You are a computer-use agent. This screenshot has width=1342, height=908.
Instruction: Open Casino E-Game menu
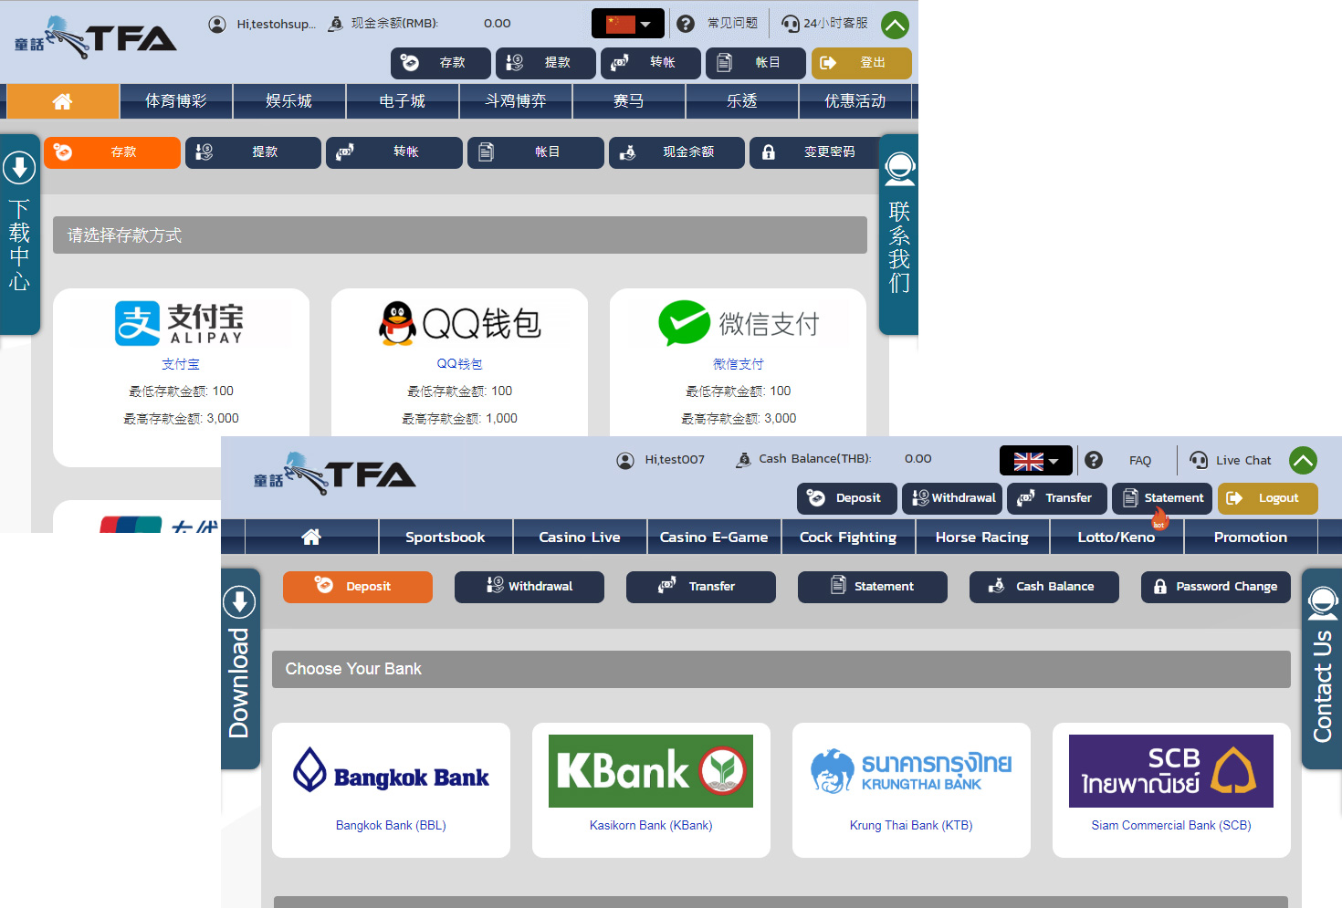[x=714, y=537]
